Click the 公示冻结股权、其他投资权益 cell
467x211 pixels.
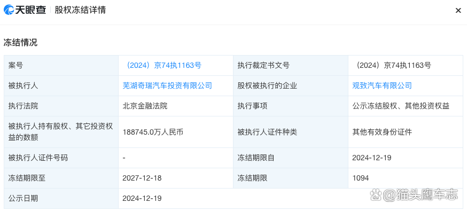[x=406, y=106]
